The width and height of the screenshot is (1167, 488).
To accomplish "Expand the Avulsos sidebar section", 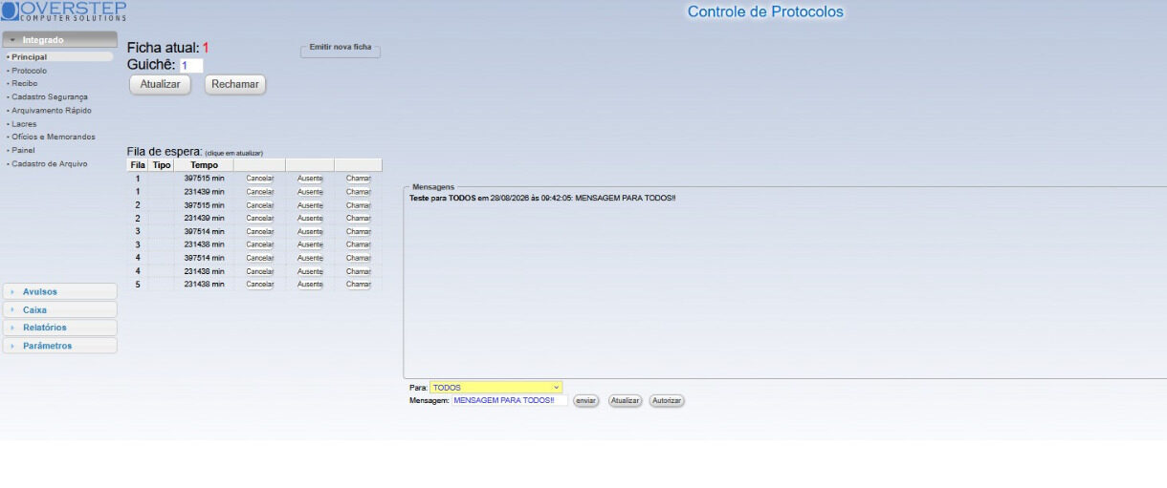I will point(59,291).
